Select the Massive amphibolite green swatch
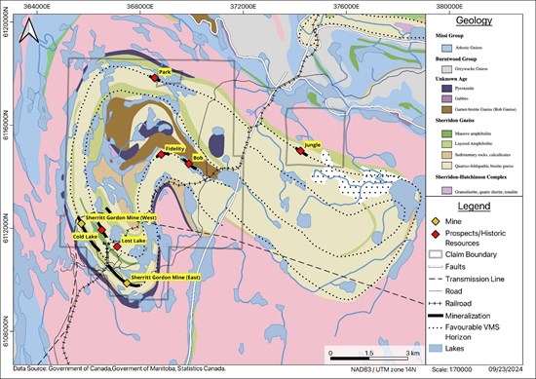 coord(446,133)
